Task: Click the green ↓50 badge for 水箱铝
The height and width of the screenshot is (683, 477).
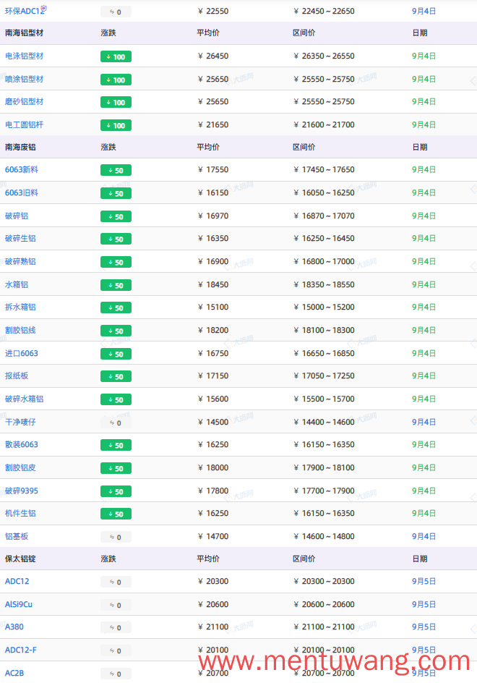Action: (x=116, y=285)
